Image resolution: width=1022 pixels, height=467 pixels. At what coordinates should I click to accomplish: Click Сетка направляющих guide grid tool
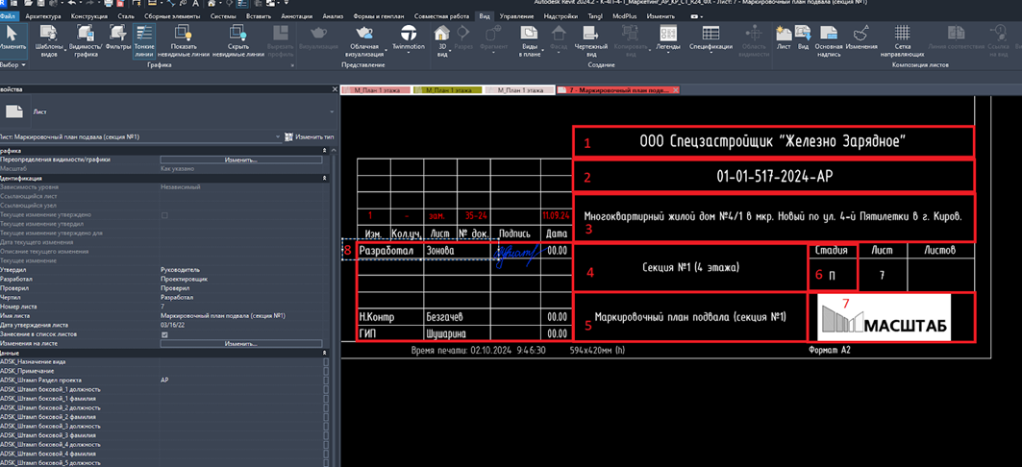click(902, 41)
